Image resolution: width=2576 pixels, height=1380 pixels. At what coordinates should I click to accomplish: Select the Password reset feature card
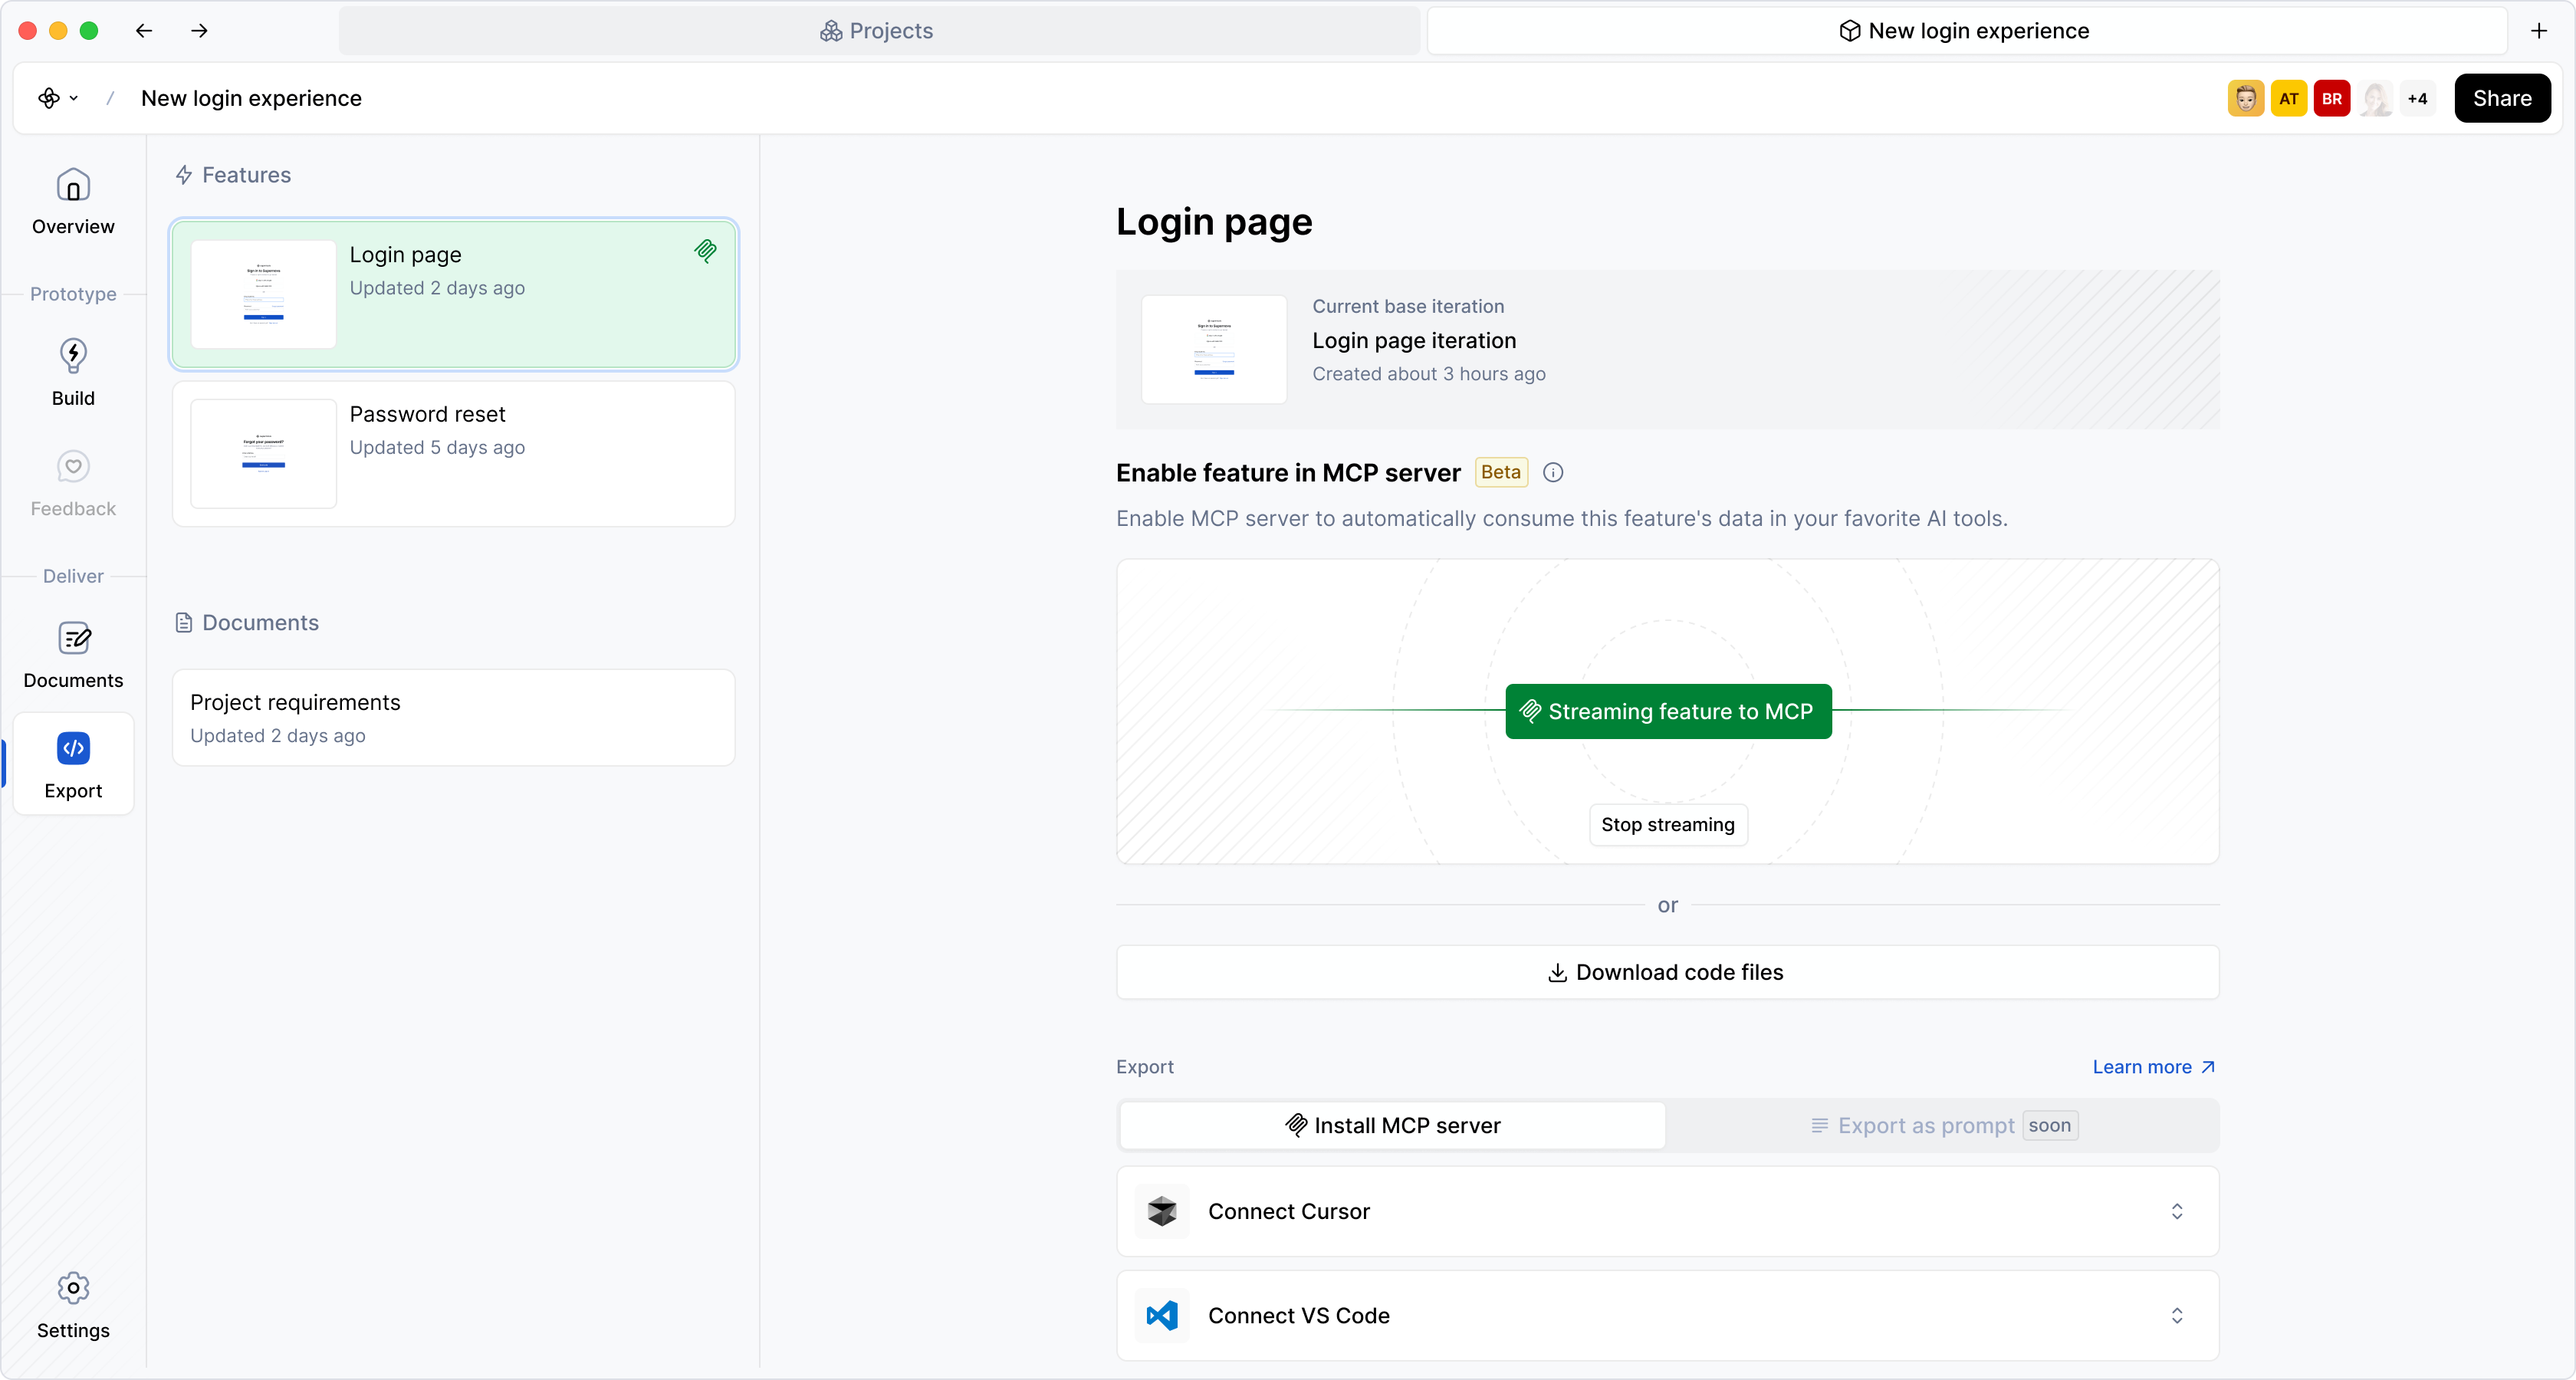coord(453,454)
